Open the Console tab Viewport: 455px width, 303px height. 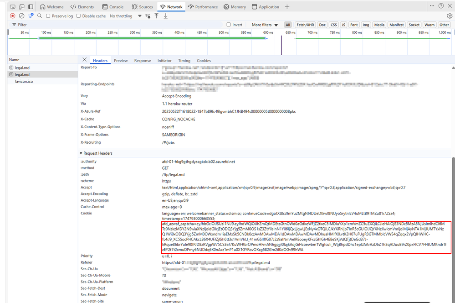[113, 7]
